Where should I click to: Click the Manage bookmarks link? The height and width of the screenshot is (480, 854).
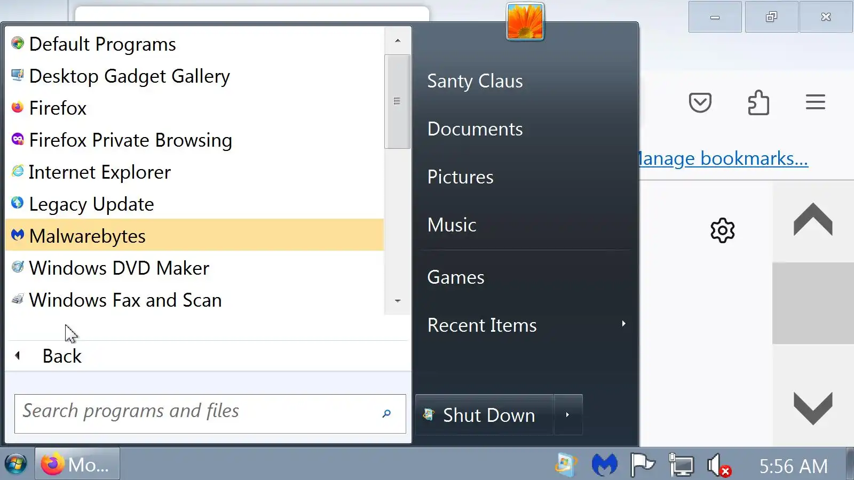[724, 158]
